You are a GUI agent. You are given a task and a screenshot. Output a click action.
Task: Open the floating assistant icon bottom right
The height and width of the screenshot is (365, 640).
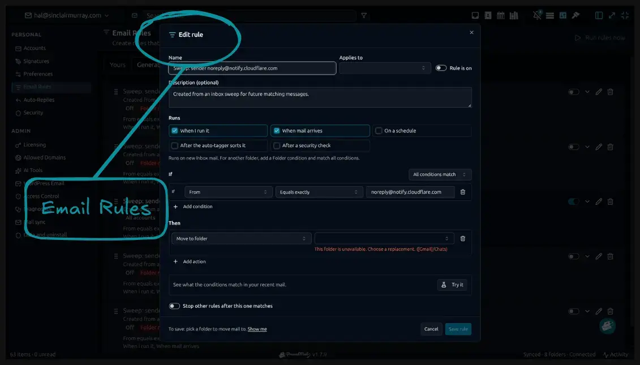click(x=607, y=326)
